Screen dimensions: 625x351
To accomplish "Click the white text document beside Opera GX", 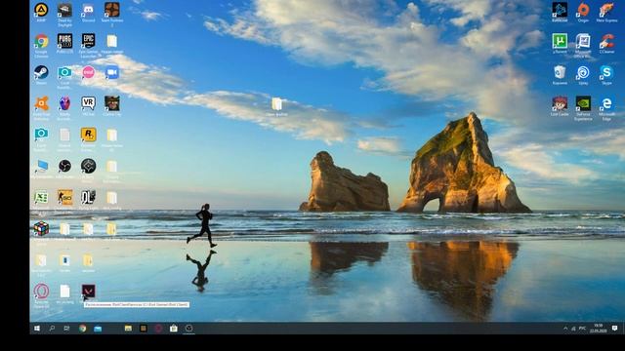I will (64, 292).
